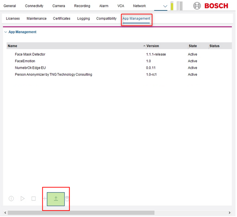Click the green upload app icon
This screenshot has width=237, height=217.
tap(56, 199)
